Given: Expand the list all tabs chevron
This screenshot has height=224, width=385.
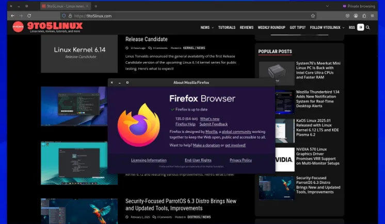Looking at the screenshot, I should click(x=327, y=6).
